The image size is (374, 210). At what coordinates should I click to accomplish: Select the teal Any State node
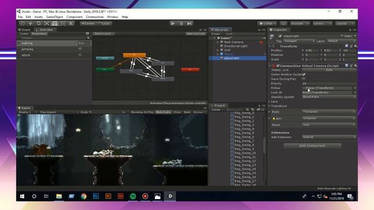[x=105, y=58]
